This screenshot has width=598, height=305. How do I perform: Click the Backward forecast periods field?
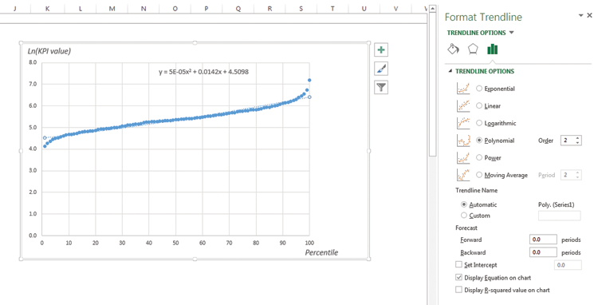(x=543, y=252)
